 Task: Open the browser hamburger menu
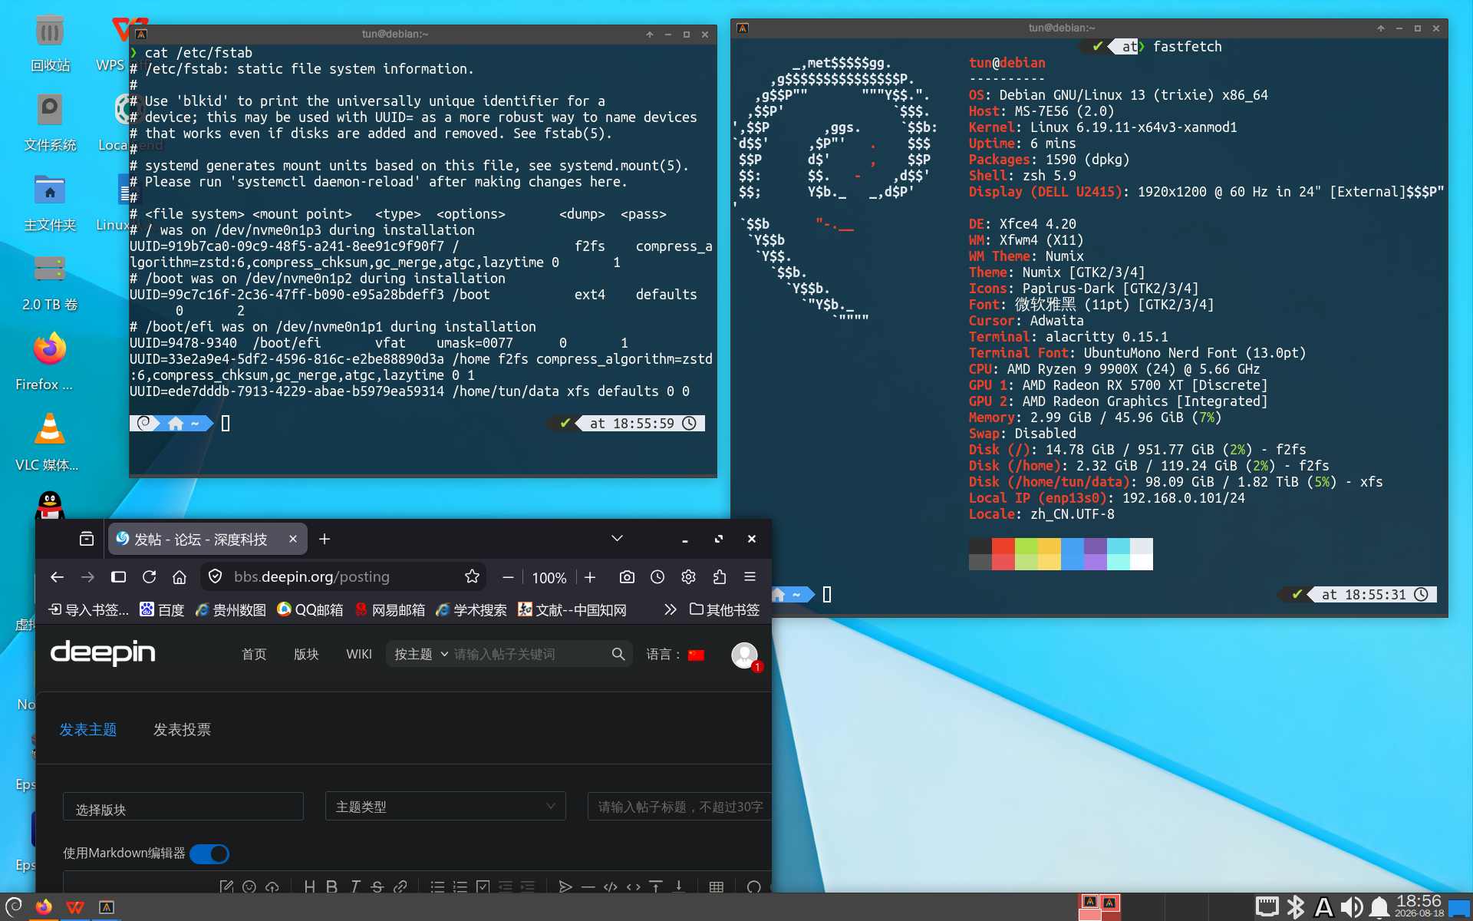[750, 577]
